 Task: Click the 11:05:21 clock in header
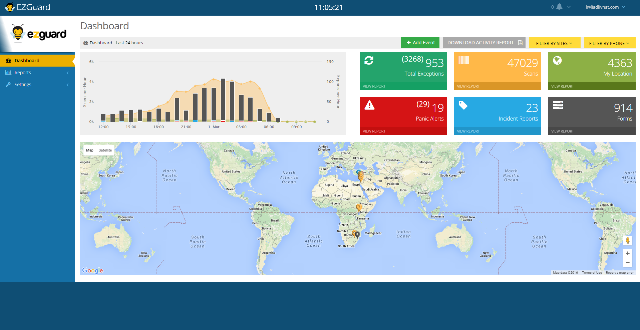[x=328, y=7]
